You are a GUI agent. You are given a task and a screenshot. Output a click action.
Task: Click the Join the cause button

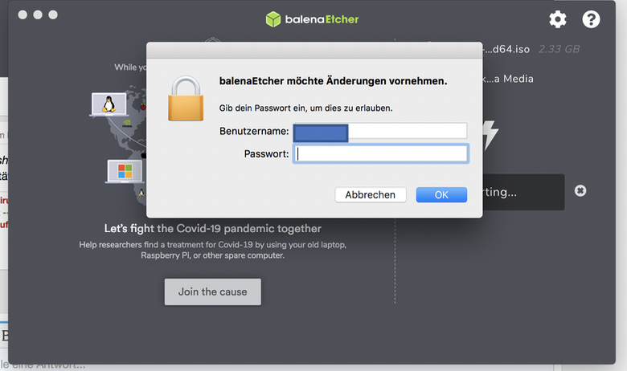click(x=213, y=292)
